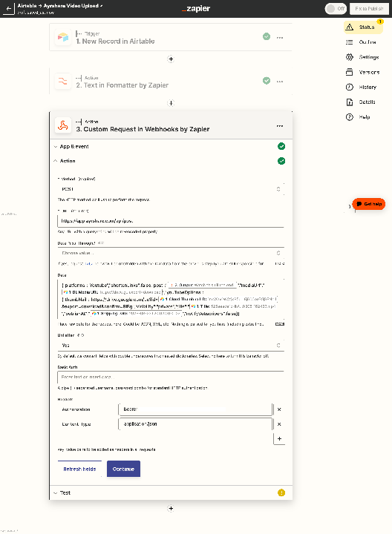Click the Outline list icon

tap(350, 42)
